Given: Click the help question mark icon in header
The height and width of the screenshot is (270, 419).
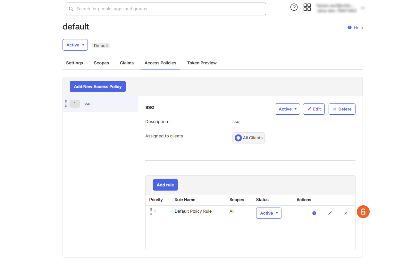Looking at the screenshot, I should [x=294, y=7].
